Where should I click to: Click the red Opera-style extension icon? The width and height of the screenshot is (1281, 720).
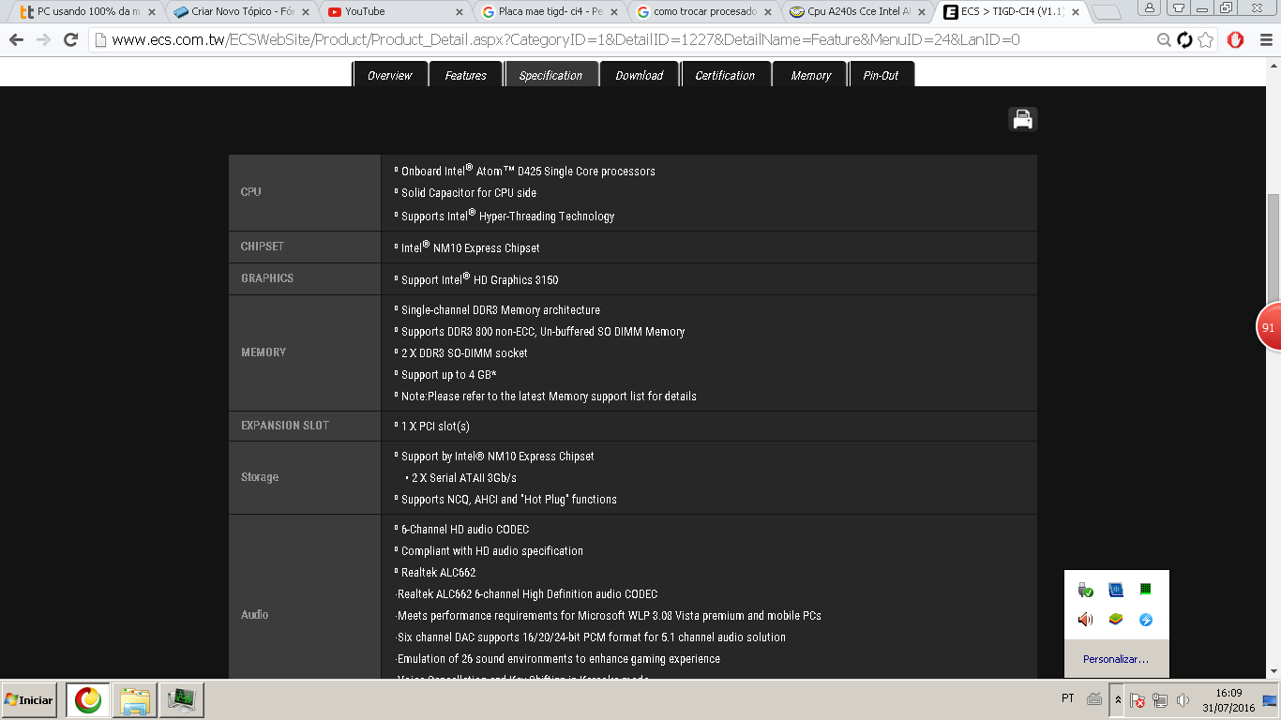1236,40
